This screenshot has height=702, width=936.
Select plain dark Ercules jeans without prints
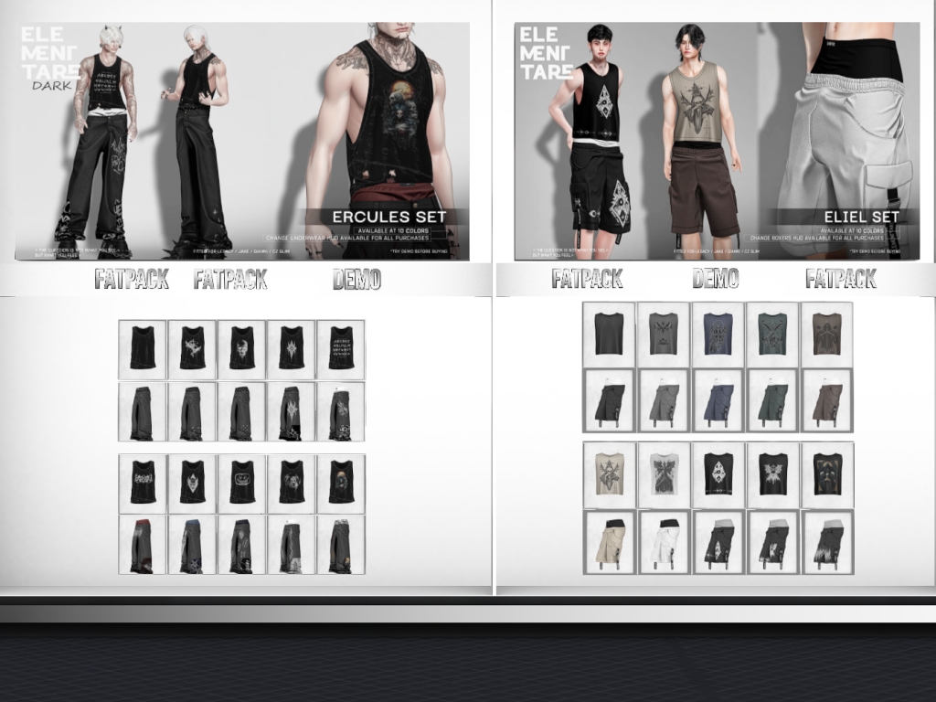[143, 411]
